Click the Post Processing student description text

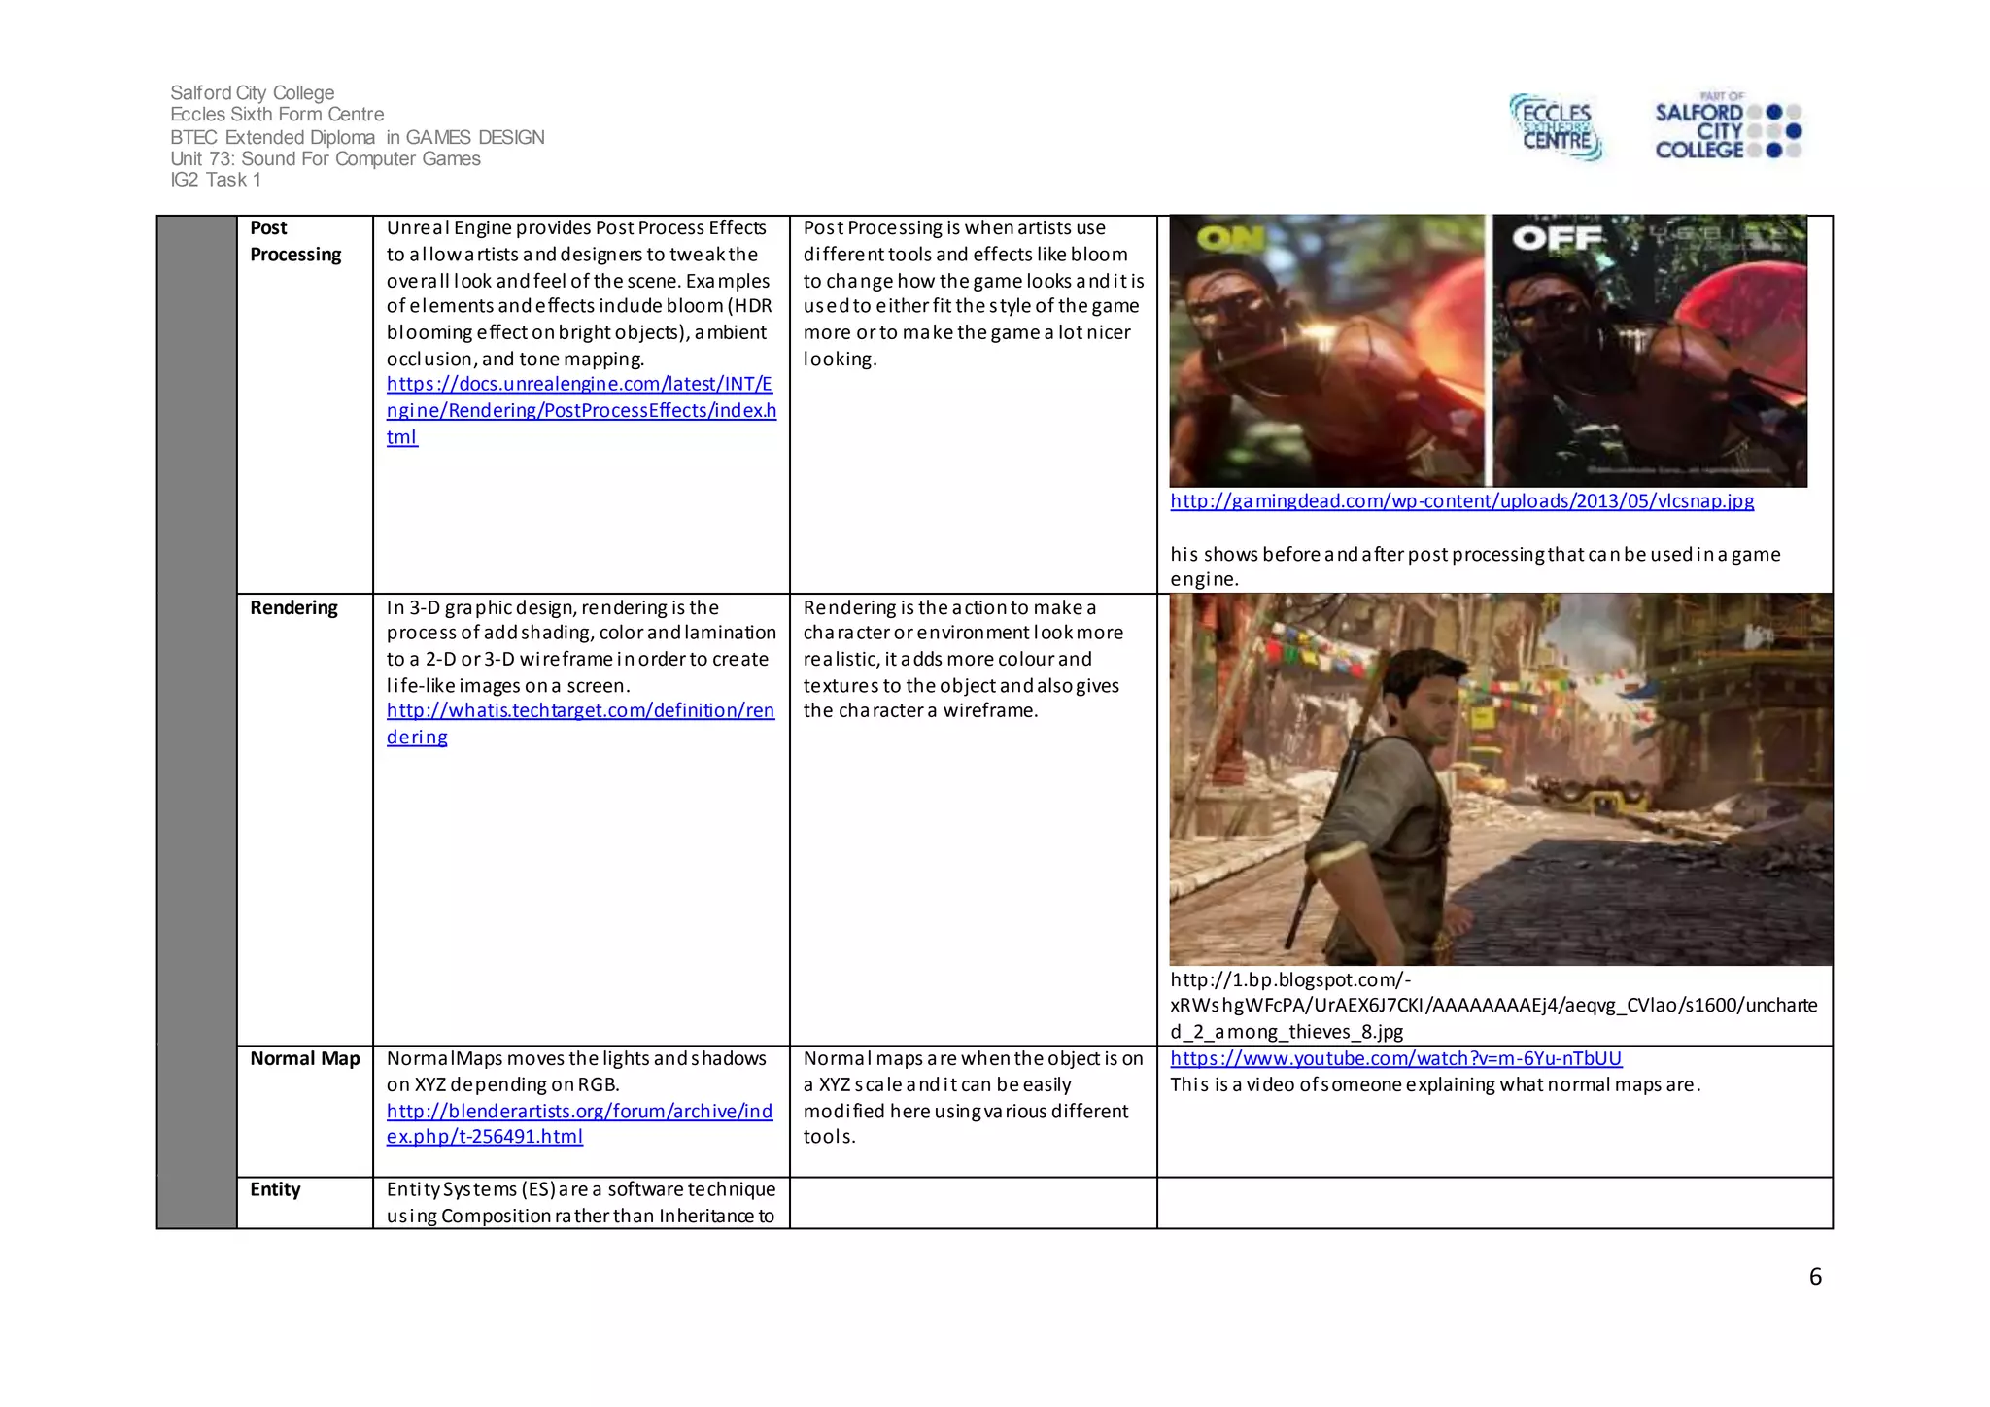(x=973, y=293)
